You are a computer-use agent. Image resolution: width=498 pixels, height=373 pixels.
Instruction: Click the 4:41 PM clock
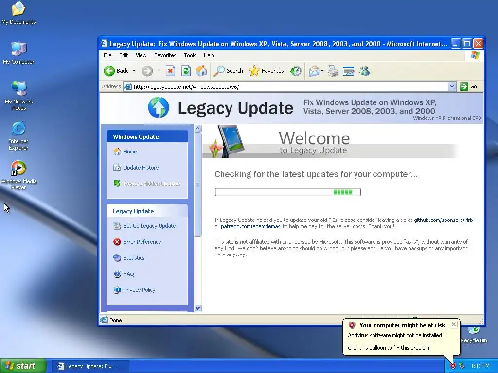pos(480,366)
